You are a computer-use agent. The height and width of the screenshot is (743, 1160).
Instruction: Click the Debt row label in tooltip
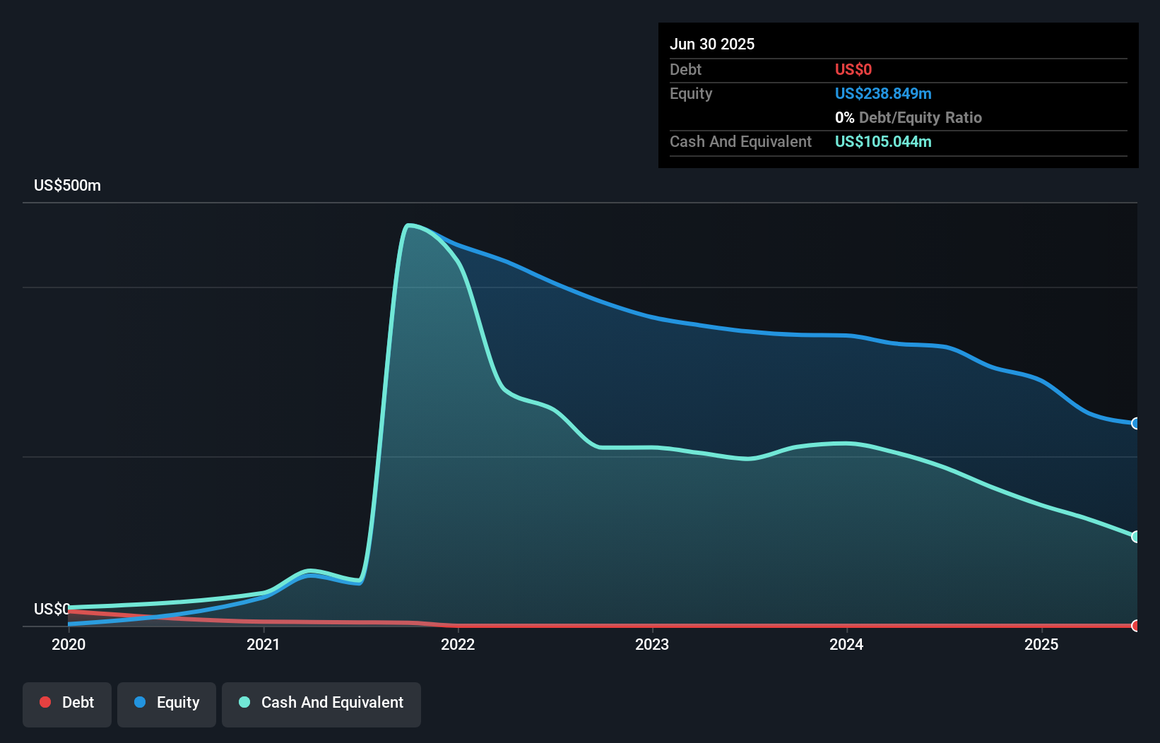click(x=685, y=69)
